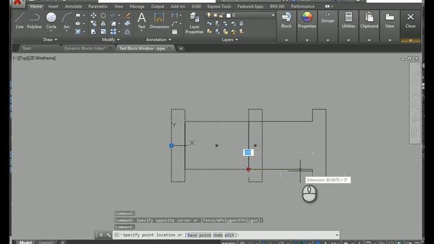
Task: Open the Groups panel dropdown
Action: pyautogui.click(x=328, y=40)
